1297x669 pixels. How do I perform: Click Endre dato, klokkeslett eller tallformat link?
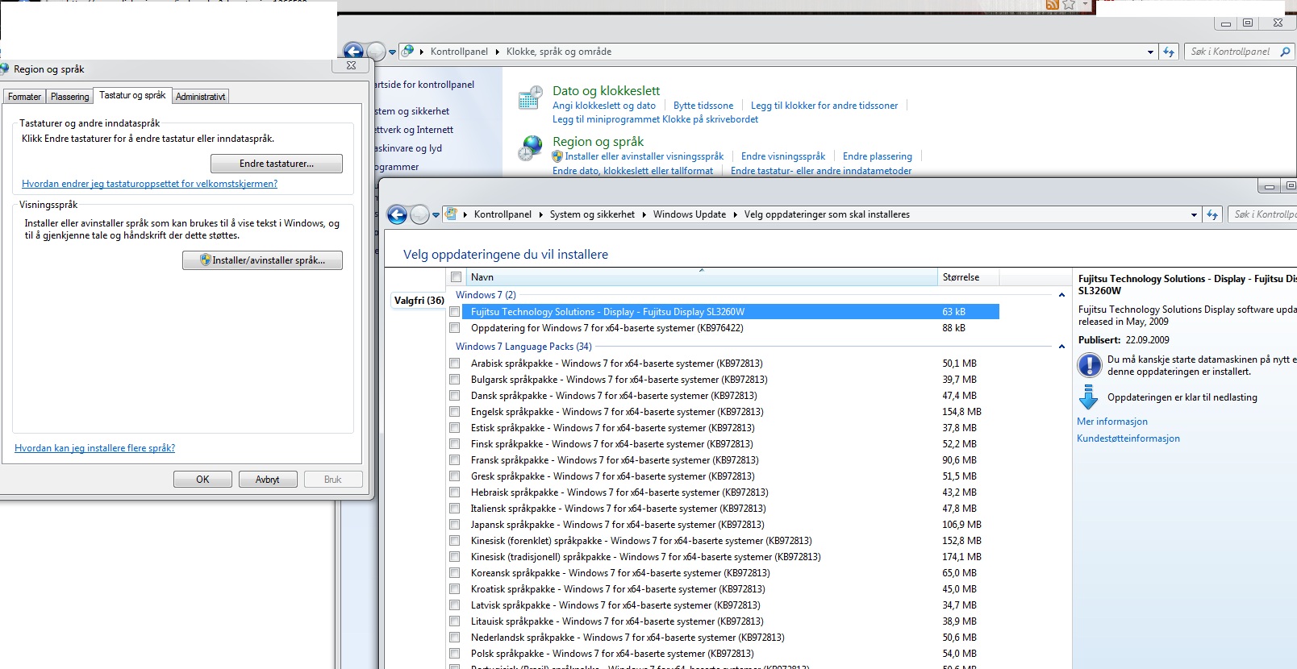click(x=633, y=171)
